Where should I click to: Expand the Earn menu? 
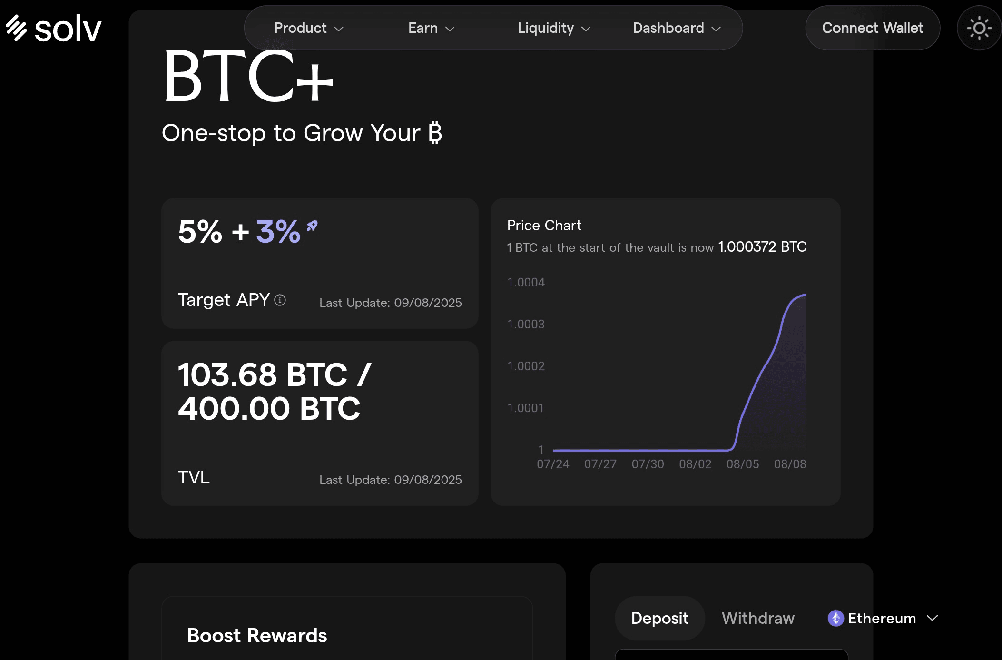coord(432,28)
